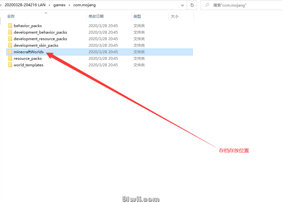Expand the leading breadcrumb chevron

[x=1, y=5]
